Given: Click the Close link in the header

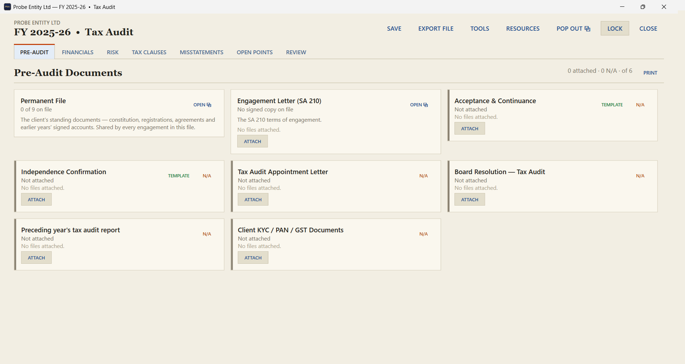Looking at the screenshot, I should point(648,29).
